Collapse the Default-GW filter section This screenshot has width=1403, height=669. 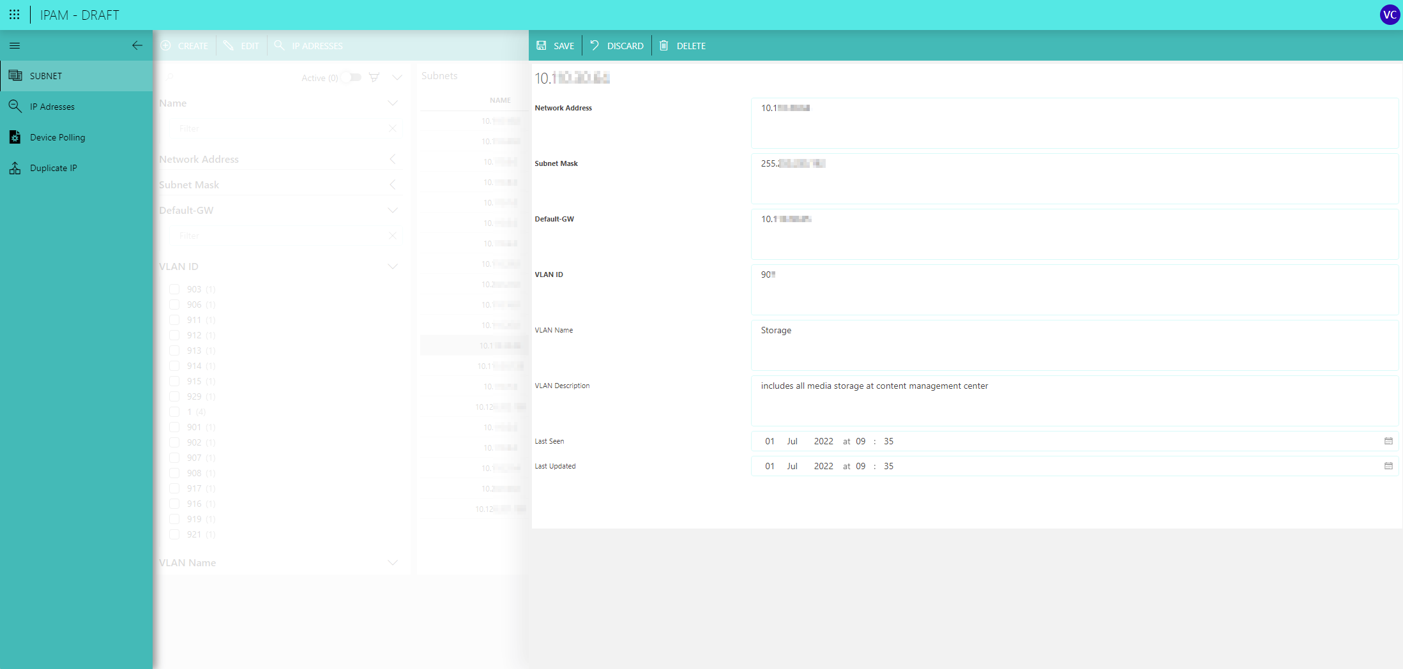click(393, 210)
